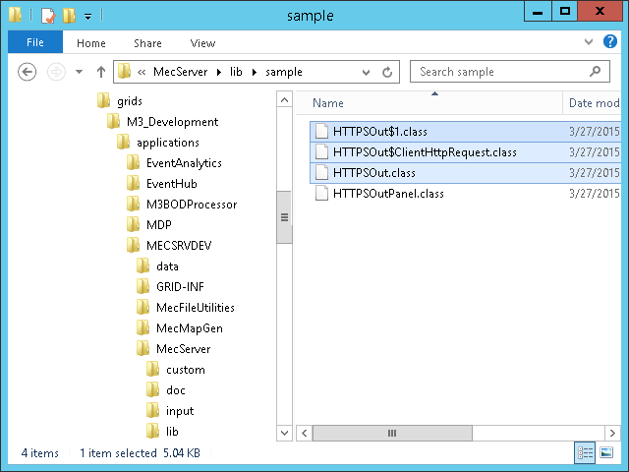Click the search magnifier icon
The image size is (629, 472).
594,72
